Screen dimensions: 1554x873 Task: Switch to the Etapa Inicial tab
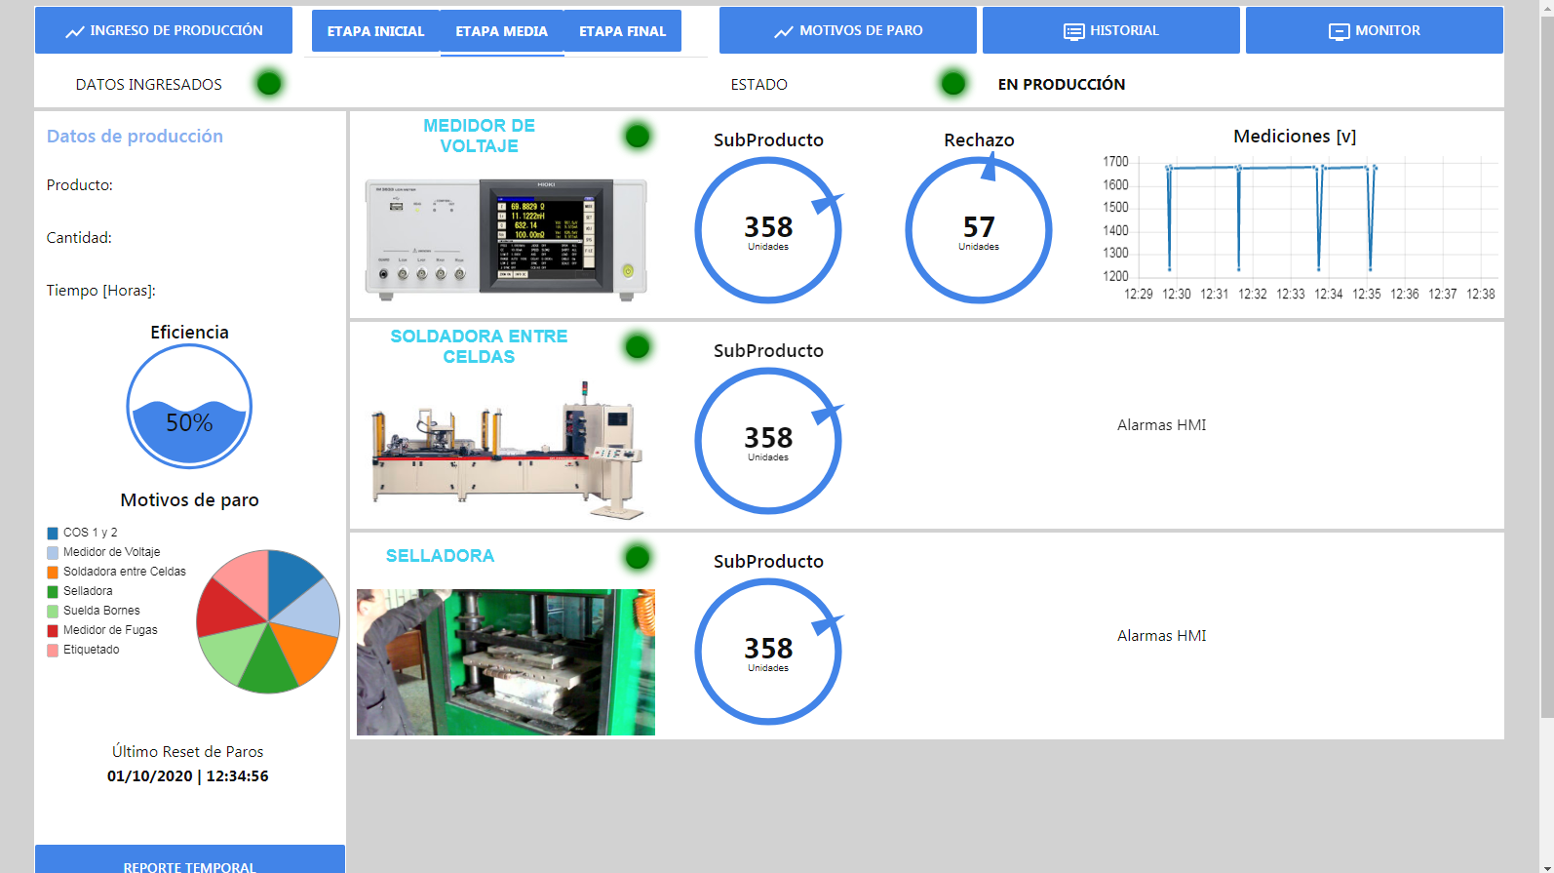(x=375, y=31)
